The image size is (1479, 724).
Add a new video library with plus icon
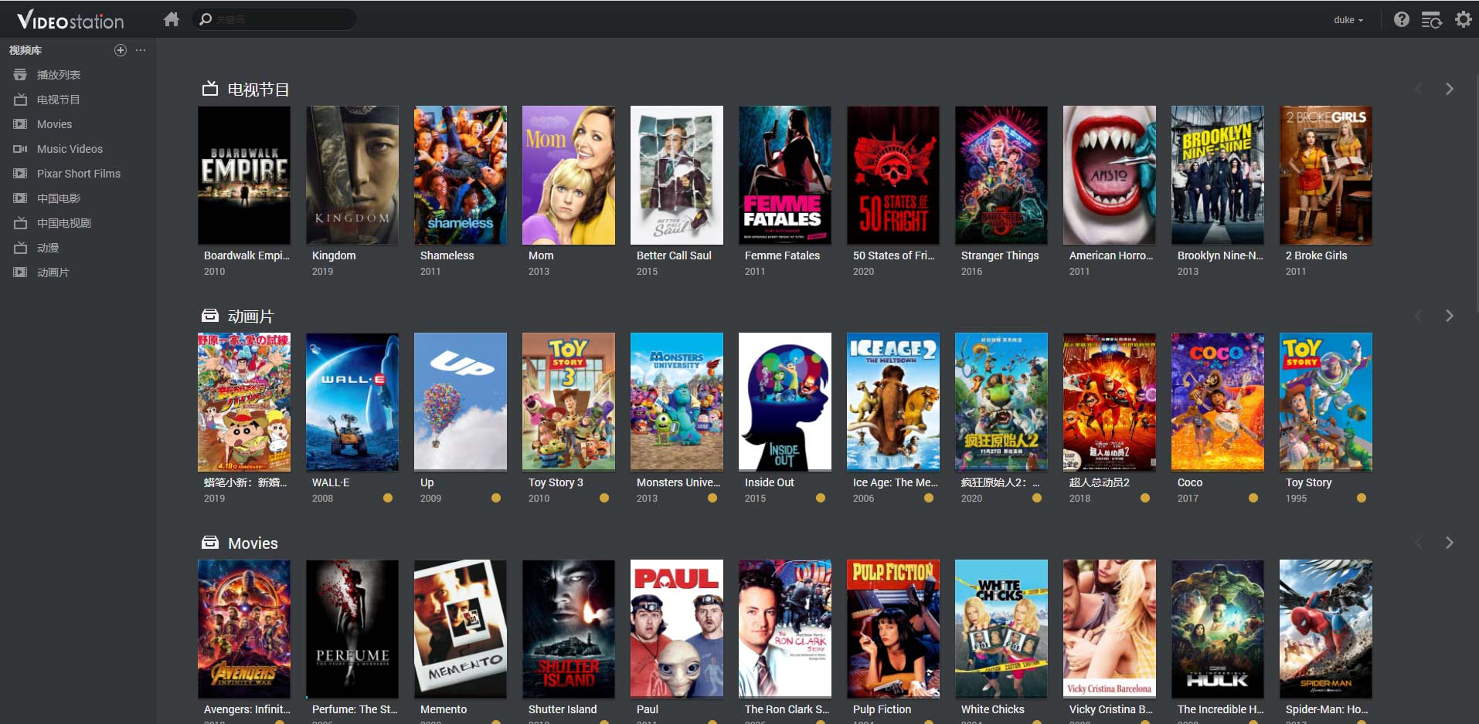(x=120, y=50)
